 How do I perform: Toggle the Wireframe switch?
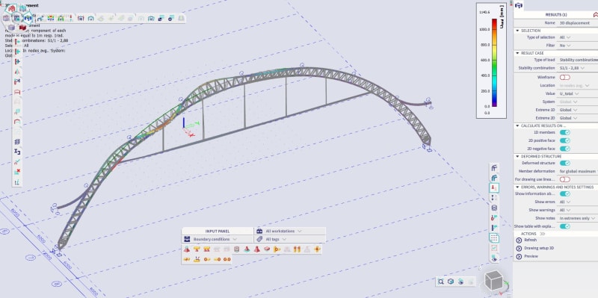pos(565,78)
